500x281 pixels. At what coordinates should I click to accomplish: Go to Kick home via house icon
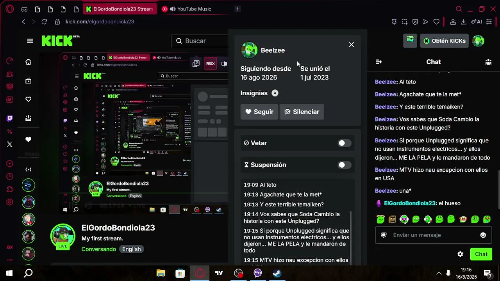[x=29, y=62]
